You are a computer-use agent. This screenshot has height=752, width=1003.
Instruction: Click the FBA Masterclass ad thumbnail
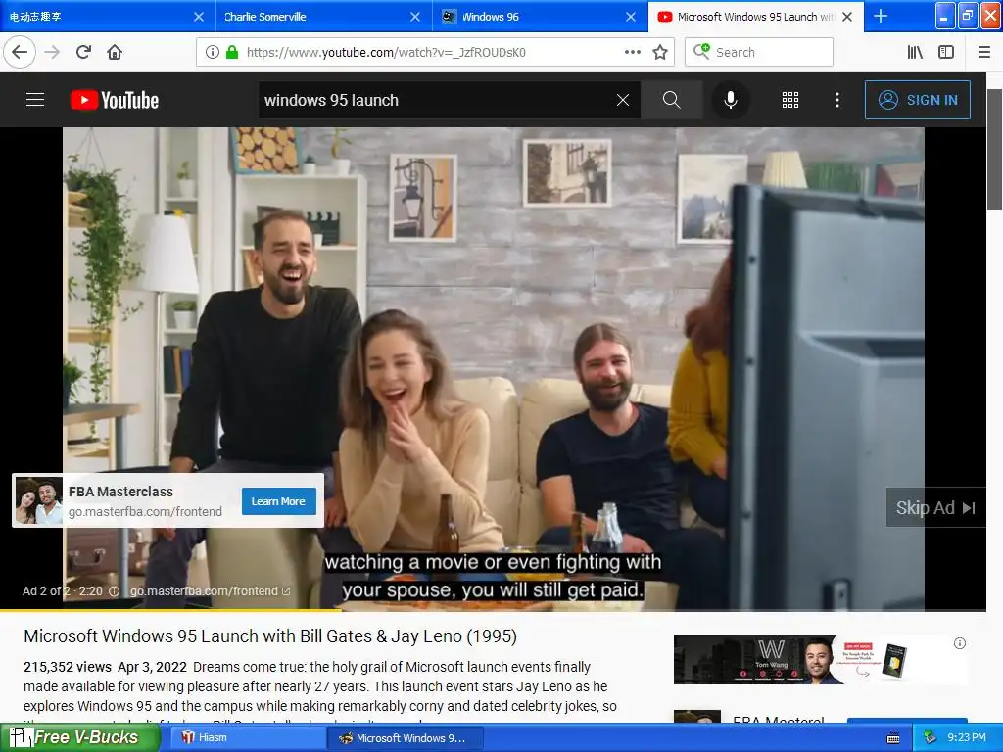click(39, 500)
